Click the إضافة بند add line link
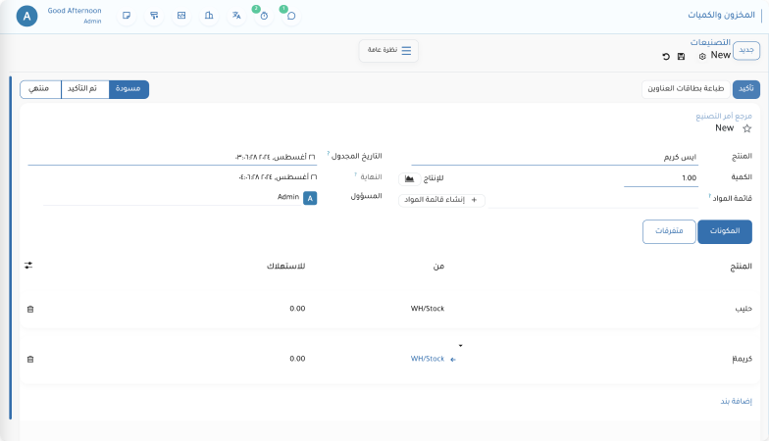The image size is (769, 441). click(736, 402)
